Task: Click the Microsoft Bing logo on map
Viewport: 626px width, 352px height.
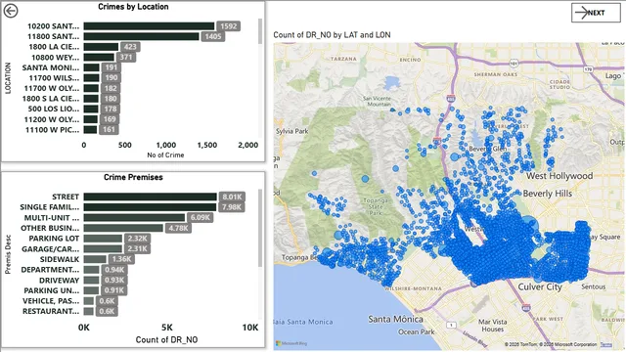Action: pos(291,343)
